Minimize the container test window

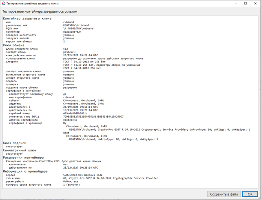pos(236,3)
